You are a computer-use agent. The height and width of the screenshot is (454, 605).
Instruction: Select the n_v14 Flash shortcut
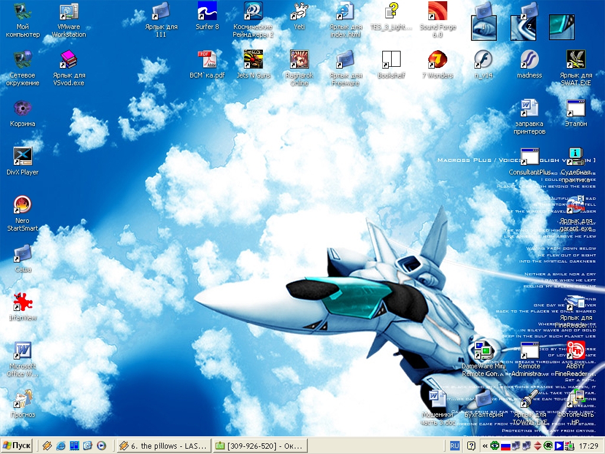tap(483, 65)
